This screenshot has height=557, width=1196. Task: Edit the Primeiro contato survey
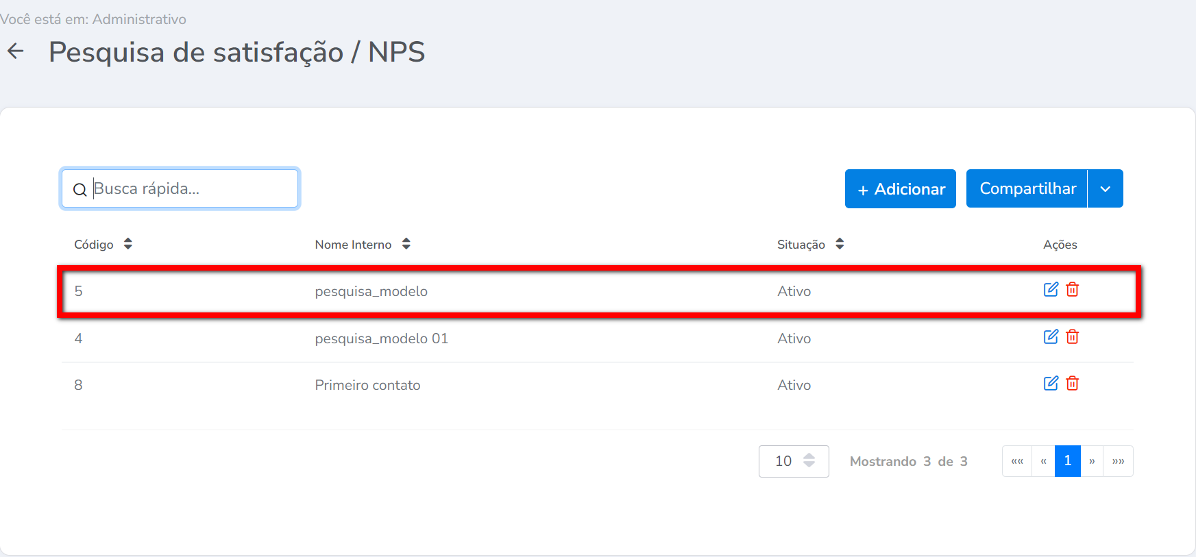[x=1050, y=384]
